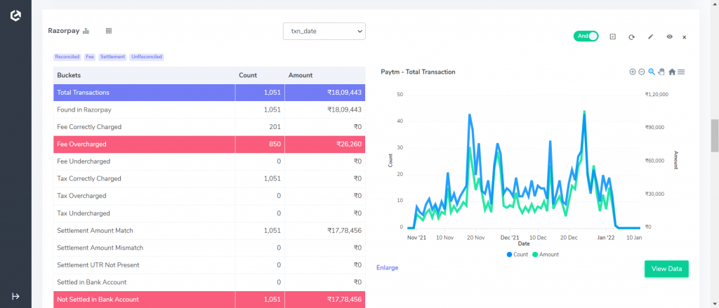Select the Reconciled filter tag
The width and height of the screenshot is (719, 308).
67,57
